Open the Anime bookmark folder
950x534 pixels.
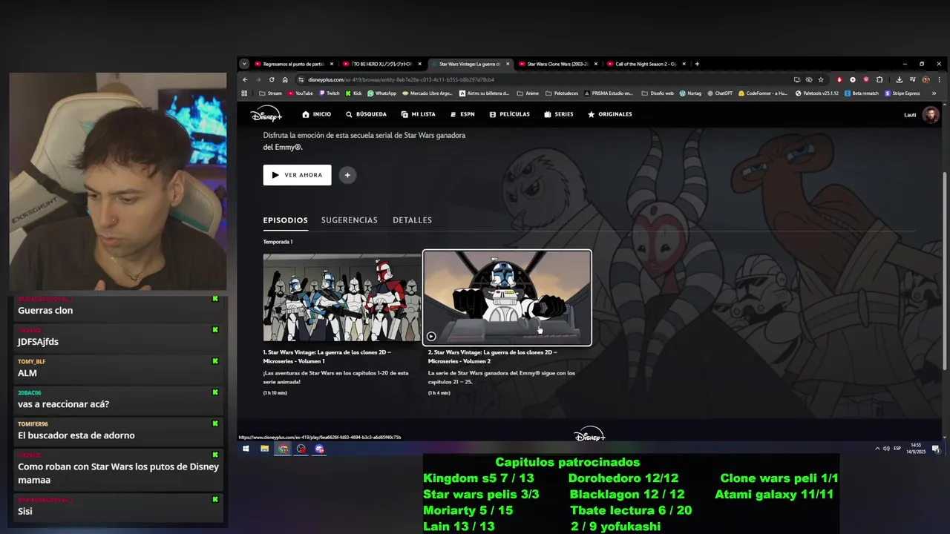tap(528, 93)
